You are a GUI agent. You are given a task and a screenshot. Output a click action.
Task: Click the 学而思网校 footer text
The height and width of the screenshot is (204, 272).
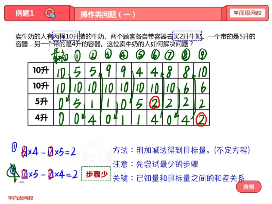click(21, 198)
